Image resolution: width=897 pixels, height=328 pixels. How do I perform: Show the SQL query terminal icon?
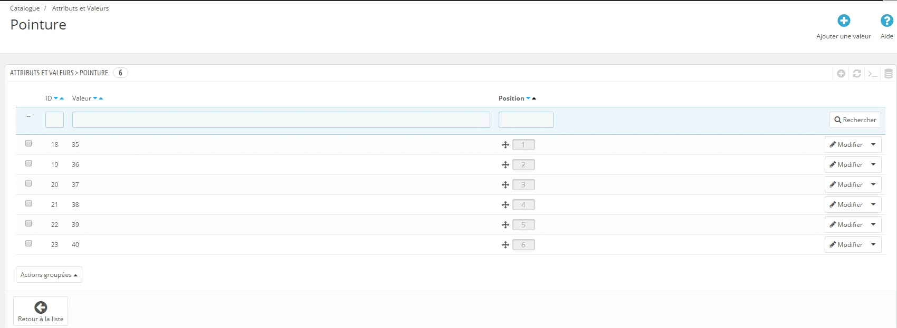pyautogui.click(x=873, y=74)
